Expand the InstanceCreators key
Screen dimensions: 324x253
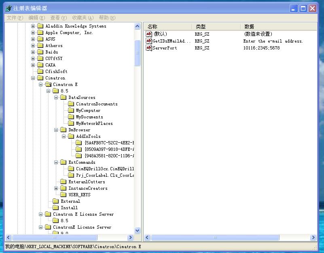(56, 188)
